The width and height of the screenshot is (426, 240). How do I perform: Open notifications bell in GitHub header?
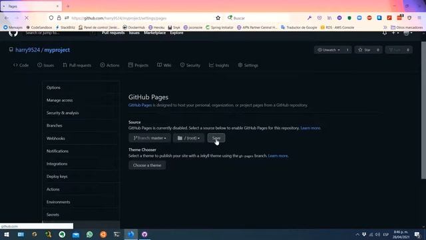pyautogui.click(x=385, y=33)
